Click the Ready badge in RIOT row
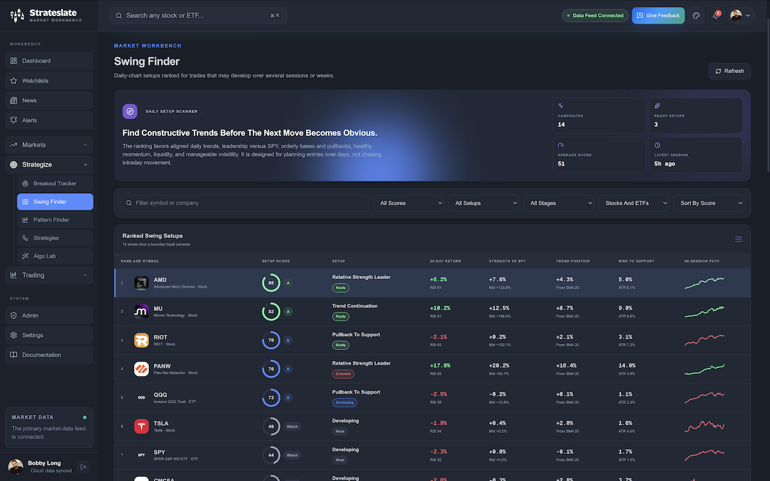This screenshot has height=481, width=770. coord(341,345)
